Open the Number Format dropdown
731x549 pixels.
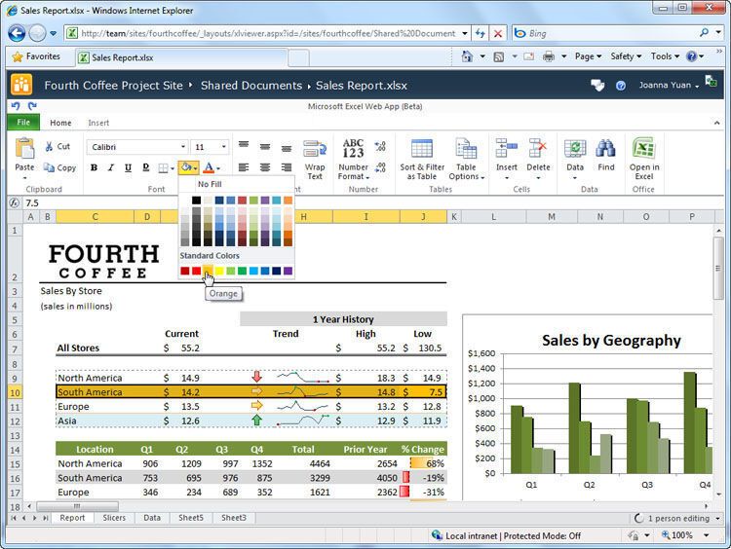353,160
